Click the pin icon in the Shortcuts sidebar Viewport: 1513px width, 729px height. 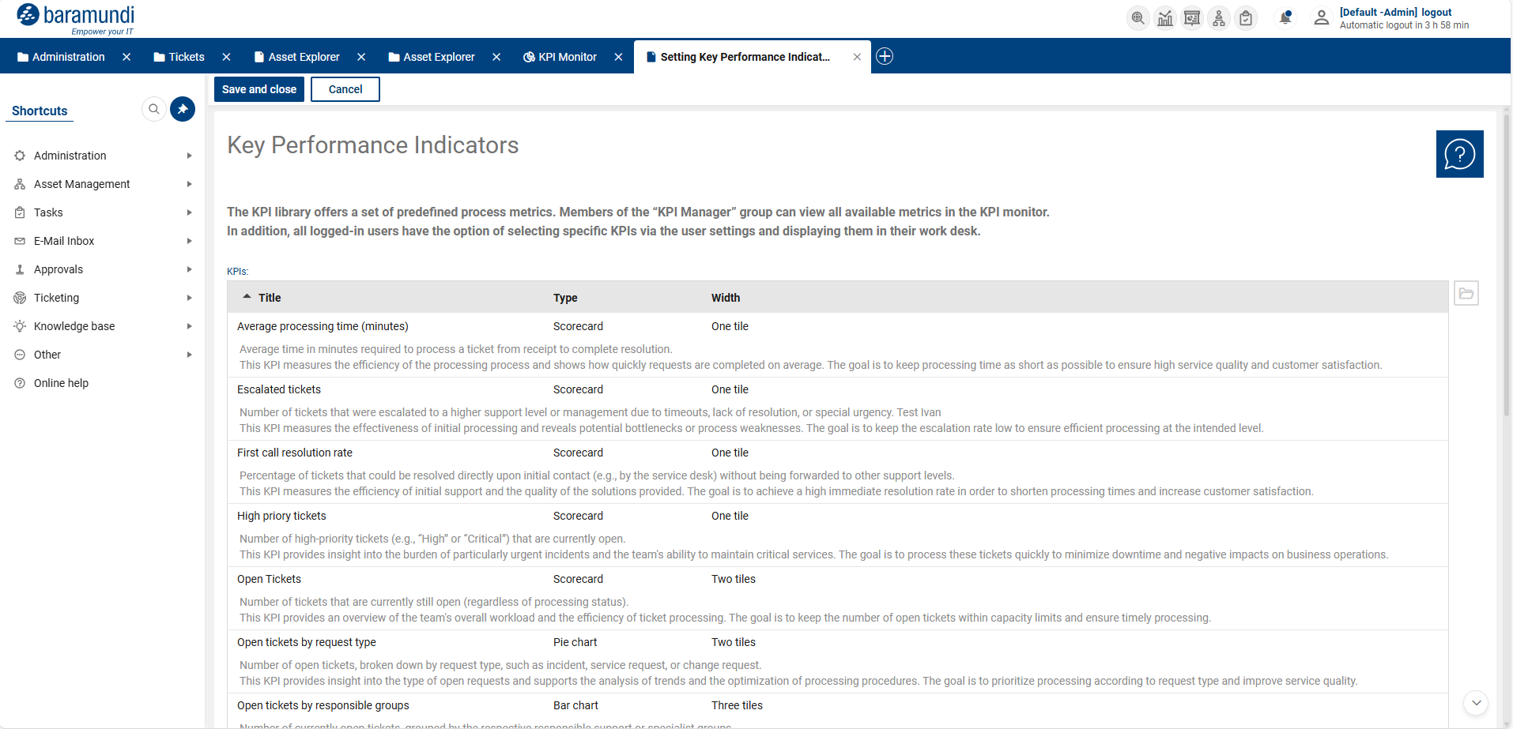pyautogui.click(x=182, y=109)
